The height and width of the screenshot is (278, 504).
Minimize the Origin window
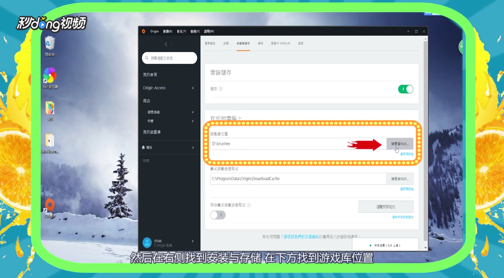(x=408, y=31)
